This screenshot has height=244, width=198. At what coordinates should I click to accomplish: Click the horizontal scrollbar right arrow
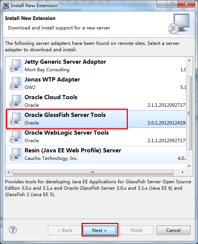tap(183, 172)
